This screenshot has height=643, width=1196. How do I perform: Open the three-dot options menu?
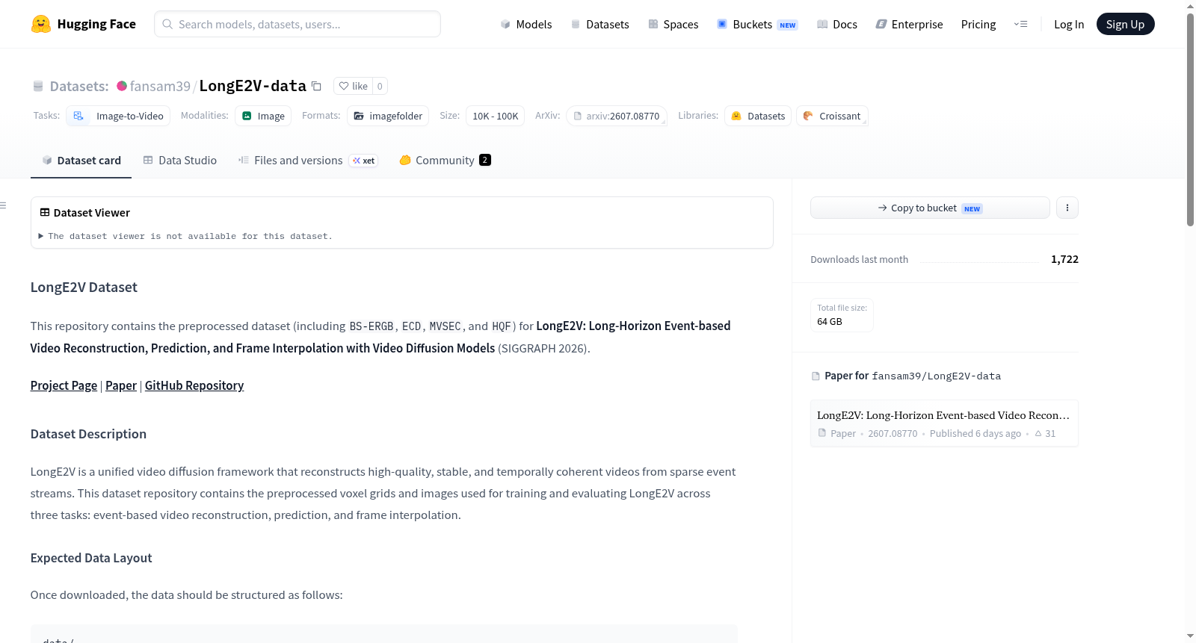pos(1067,208)
